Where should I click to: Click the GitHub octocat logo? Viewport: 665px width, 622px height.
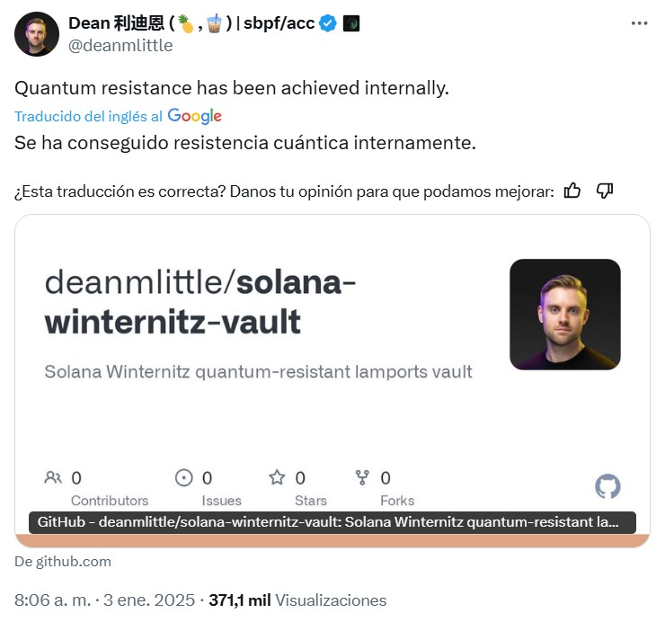[607, 486]
